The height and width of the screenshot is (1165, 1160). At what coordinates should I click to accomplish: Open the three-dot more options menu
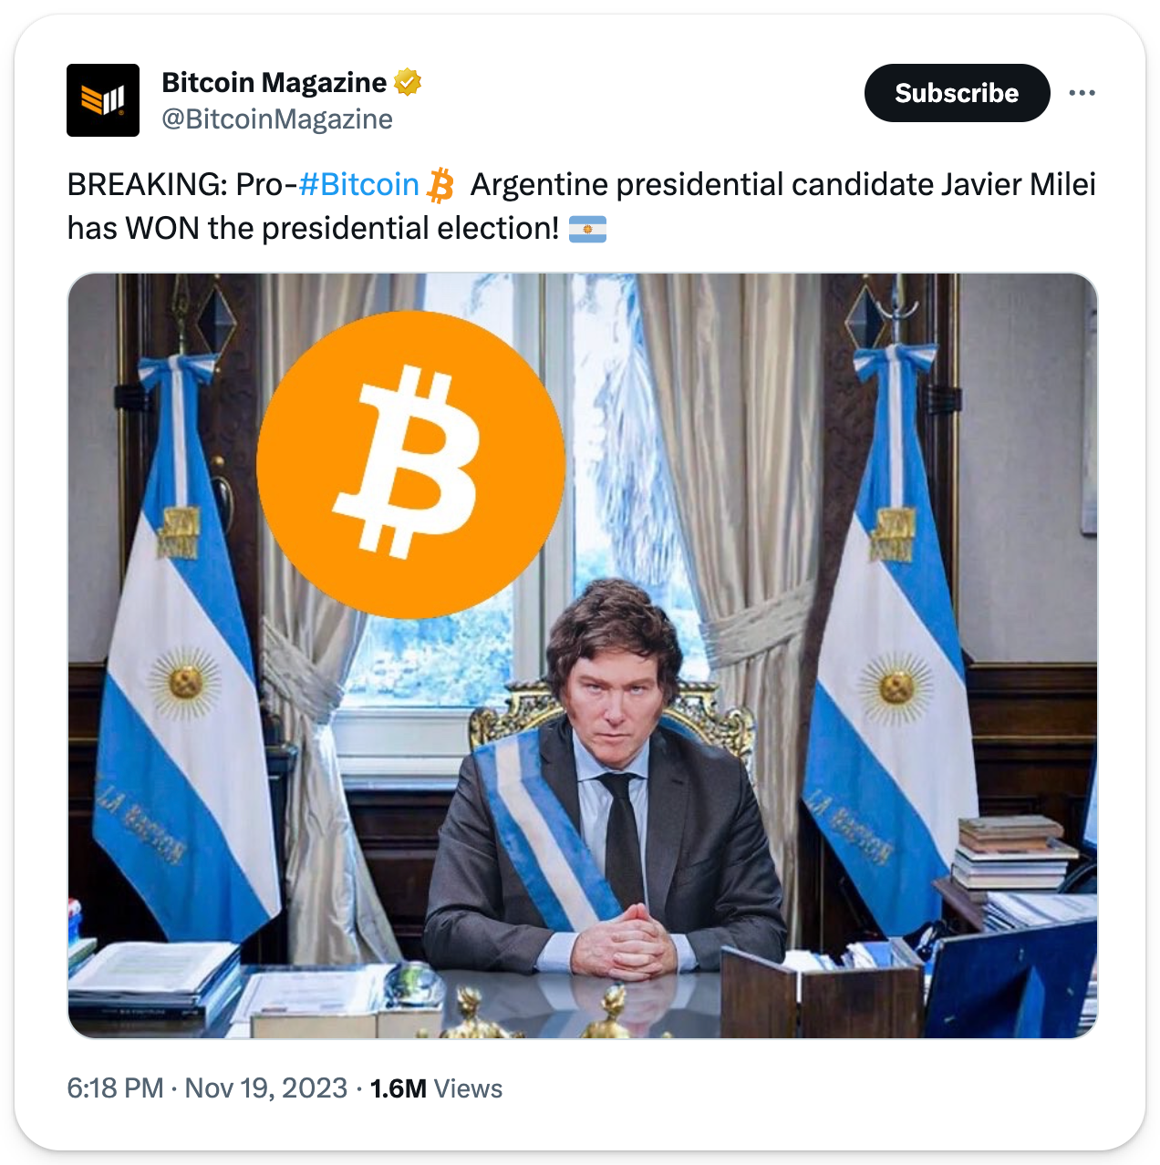click(1082, 93)
